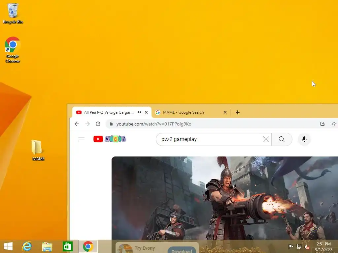Switch to the MAME - Google Search tab
The width and height of the screenshot is (338, 253).
click(183, 112)
